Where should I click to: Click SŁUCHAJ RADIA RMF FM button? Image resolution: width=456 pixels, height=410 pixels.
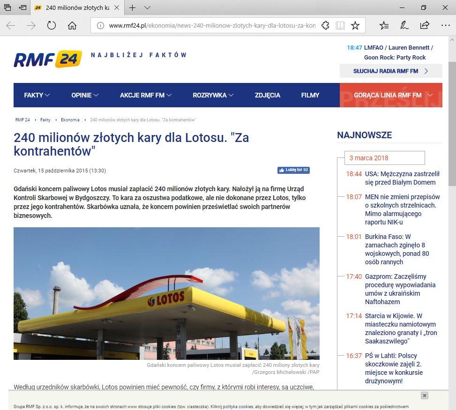coord(391,71)
